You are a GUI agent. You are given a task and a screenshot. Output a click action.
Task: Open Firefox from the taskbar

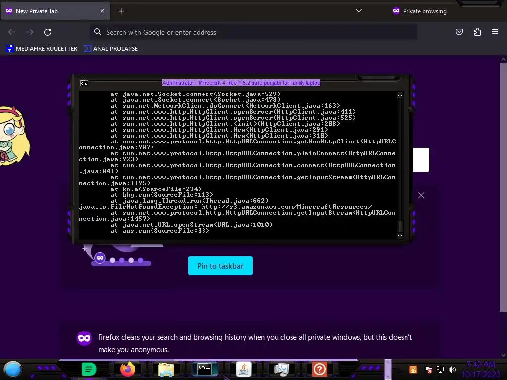tap(127, 369)
